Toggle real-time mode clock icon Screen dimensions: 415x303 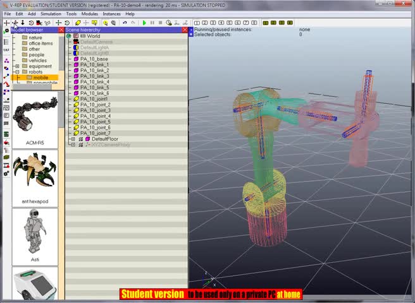168,23
